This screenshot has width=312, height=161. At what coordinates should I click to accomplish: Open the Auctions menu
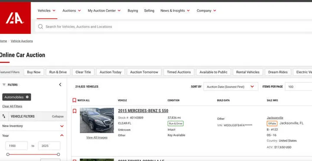[71, 10]
